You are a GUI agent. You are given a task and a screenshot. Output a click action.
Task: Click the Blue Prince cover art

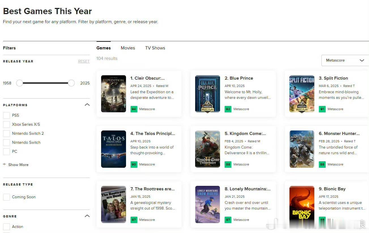tap(208, 94)
